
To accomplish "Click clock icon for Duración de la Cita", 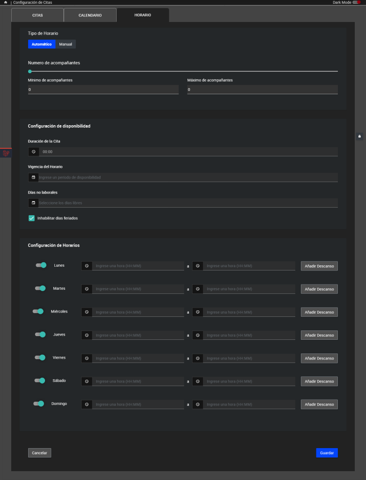I will (x=33, y=152).
